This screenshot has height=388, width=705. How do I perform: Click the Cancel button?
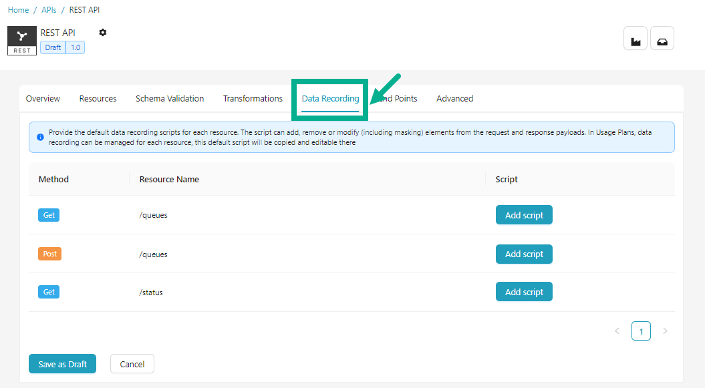pyautogui.click(x=132, y=364)
